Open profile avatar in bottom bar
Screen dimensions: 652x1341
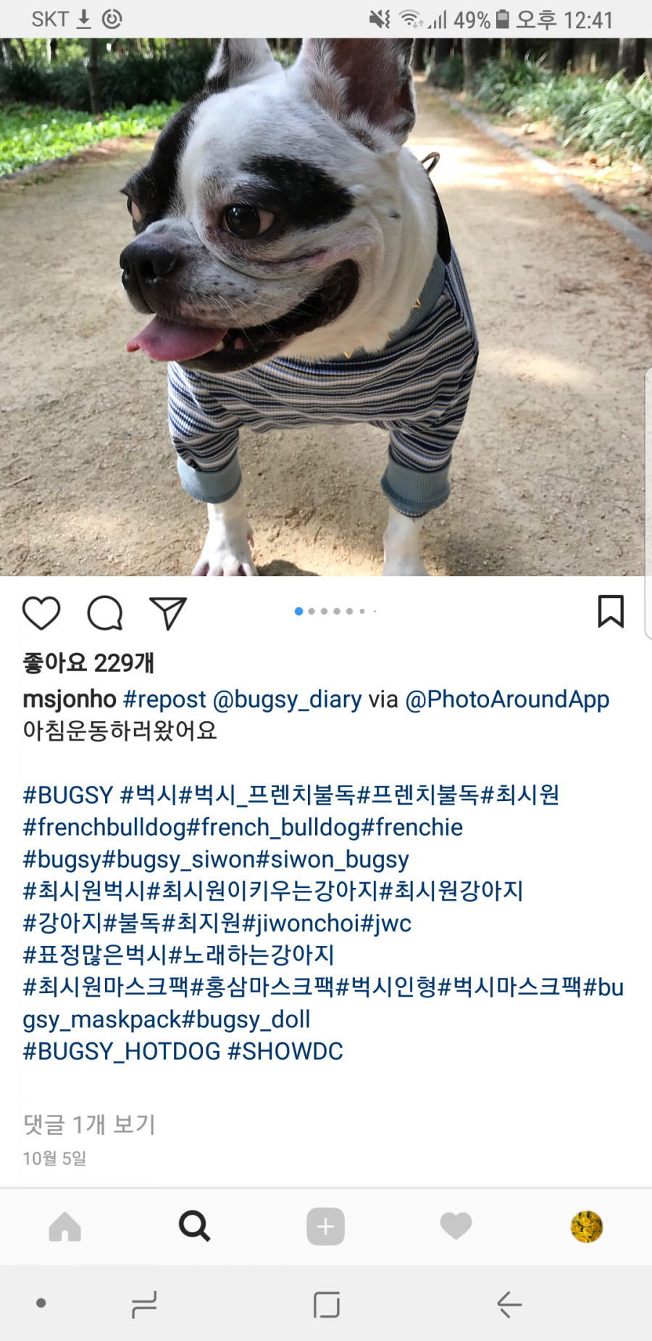click(587, 1226)
